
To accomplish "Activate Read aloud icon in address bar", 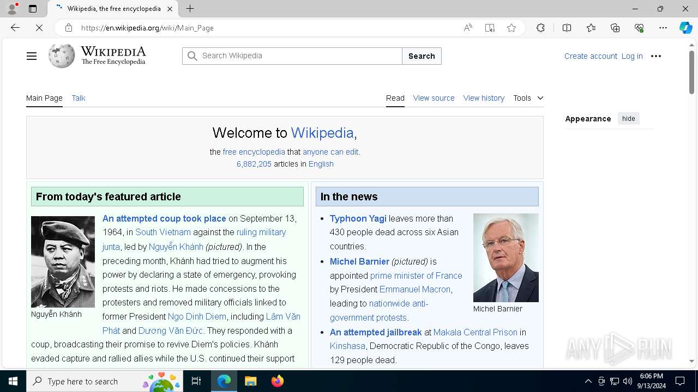I will coord(468,28).
